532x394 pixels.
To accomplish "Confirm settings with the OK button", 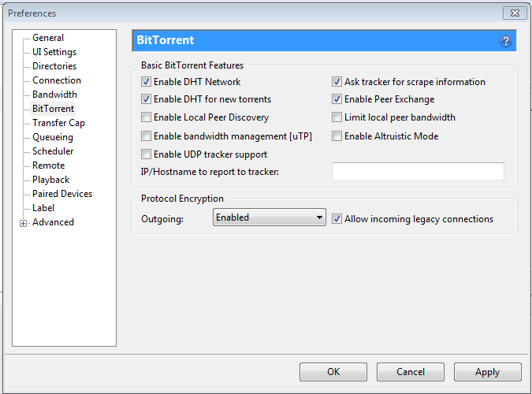I will (x=333, y=372).
